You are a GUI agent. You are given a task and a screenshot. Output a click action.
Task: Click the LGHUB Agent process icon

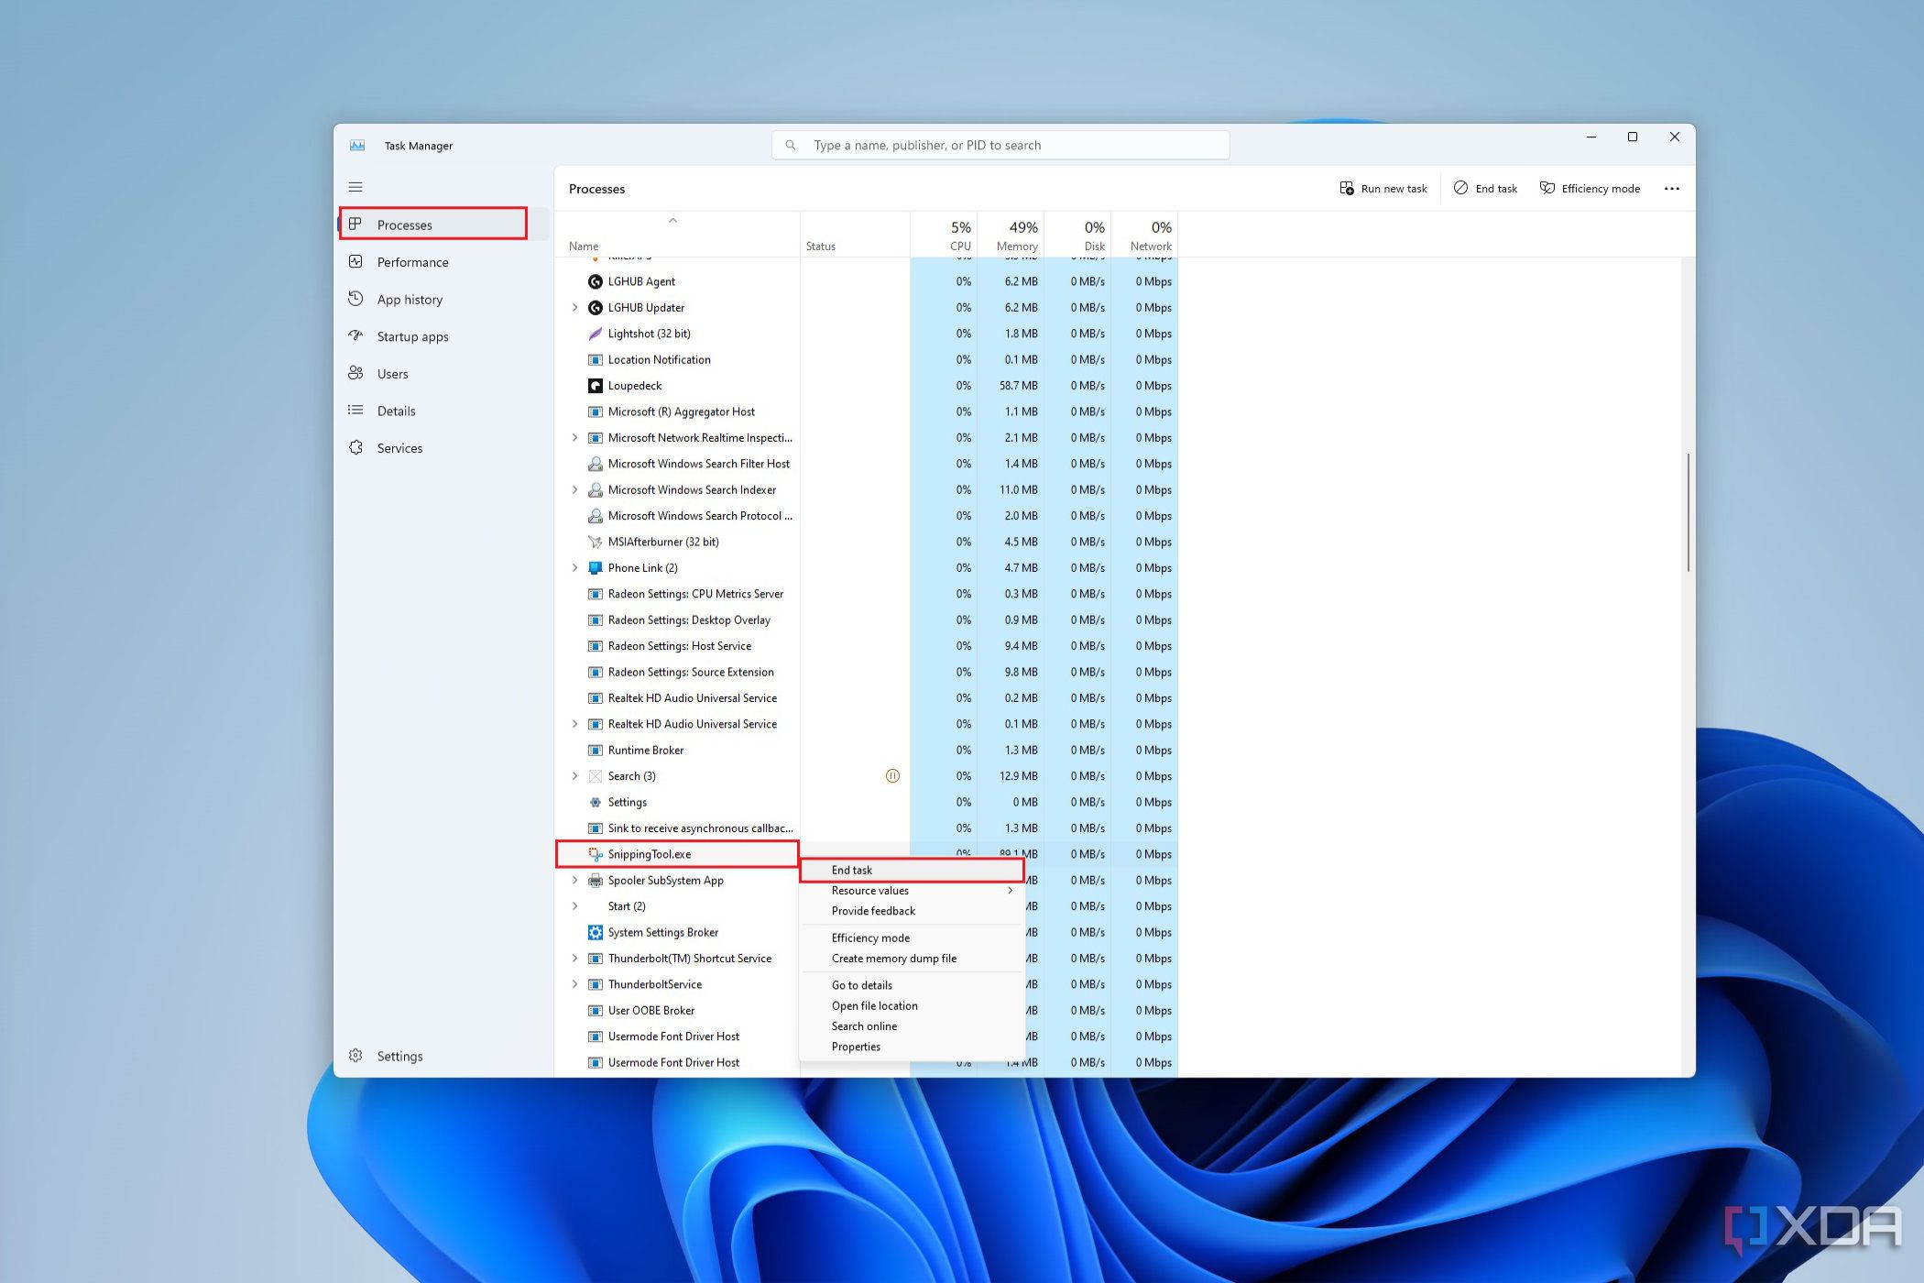[x=596, y=281]
